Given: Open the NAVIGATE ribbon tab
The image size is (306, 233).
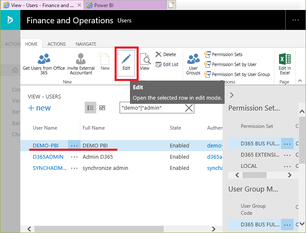Looking at the screenshot, I should pyautogui.click(x=86, y=44).
